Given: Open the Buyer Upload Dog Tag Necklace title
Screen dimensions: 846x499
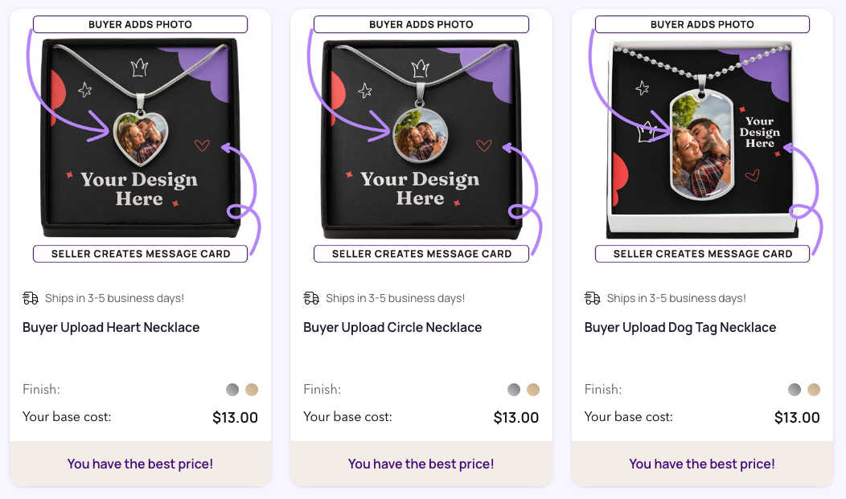Looking at the screenshot, I should pyautogui.click(x=680, y=328).
